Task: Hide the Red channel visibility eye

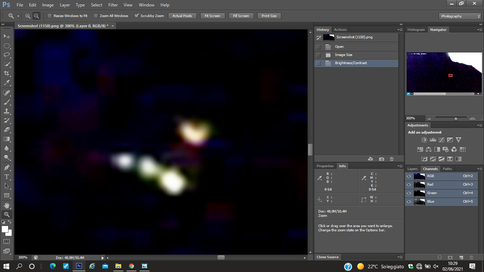Action: click(409, 185)
